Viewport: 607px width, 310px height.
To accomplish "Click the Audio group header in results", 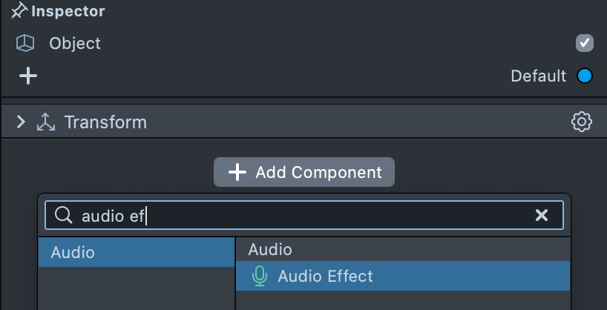I will point(270,250).
